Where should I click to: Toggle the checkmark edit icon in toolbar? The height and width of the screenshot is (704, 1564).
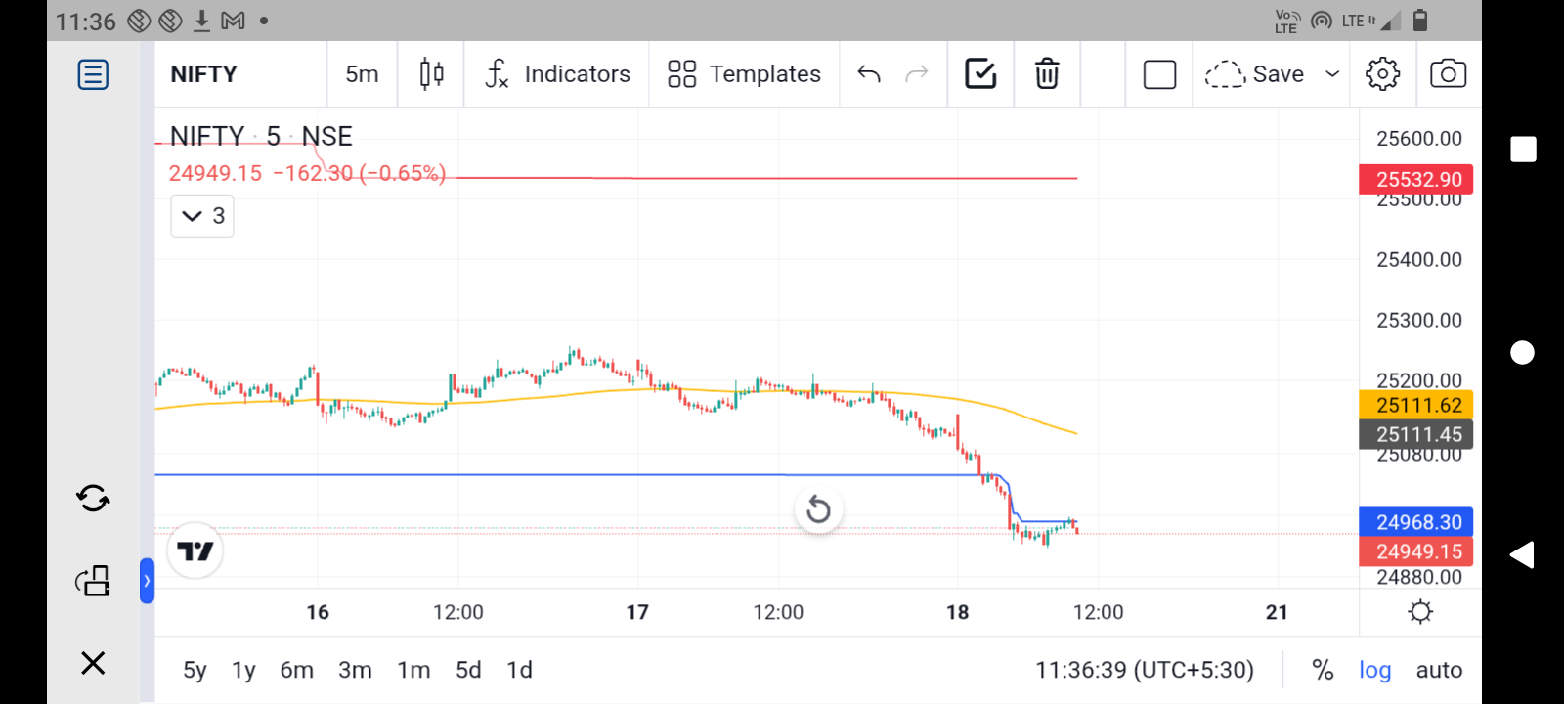point(980,74)
